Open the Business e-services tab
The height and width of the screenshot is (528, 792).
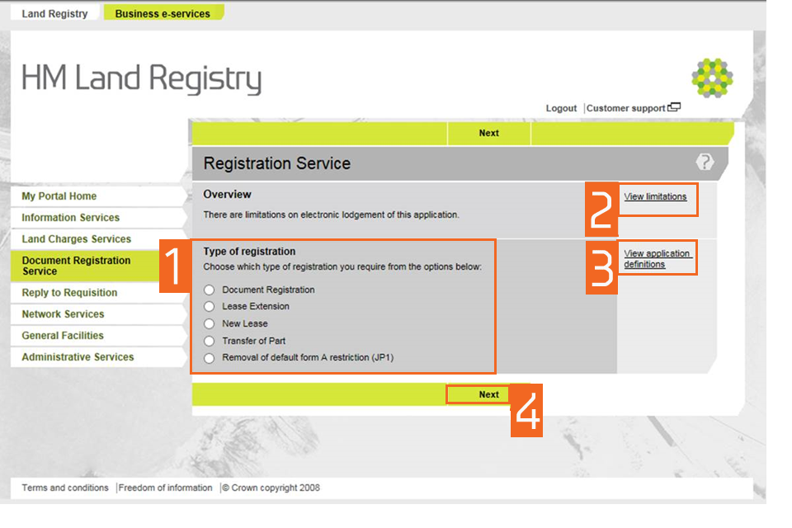[163, 14]
